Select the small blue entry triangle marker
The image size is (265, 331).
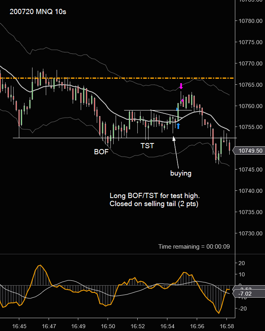click(x=177, y=109)
